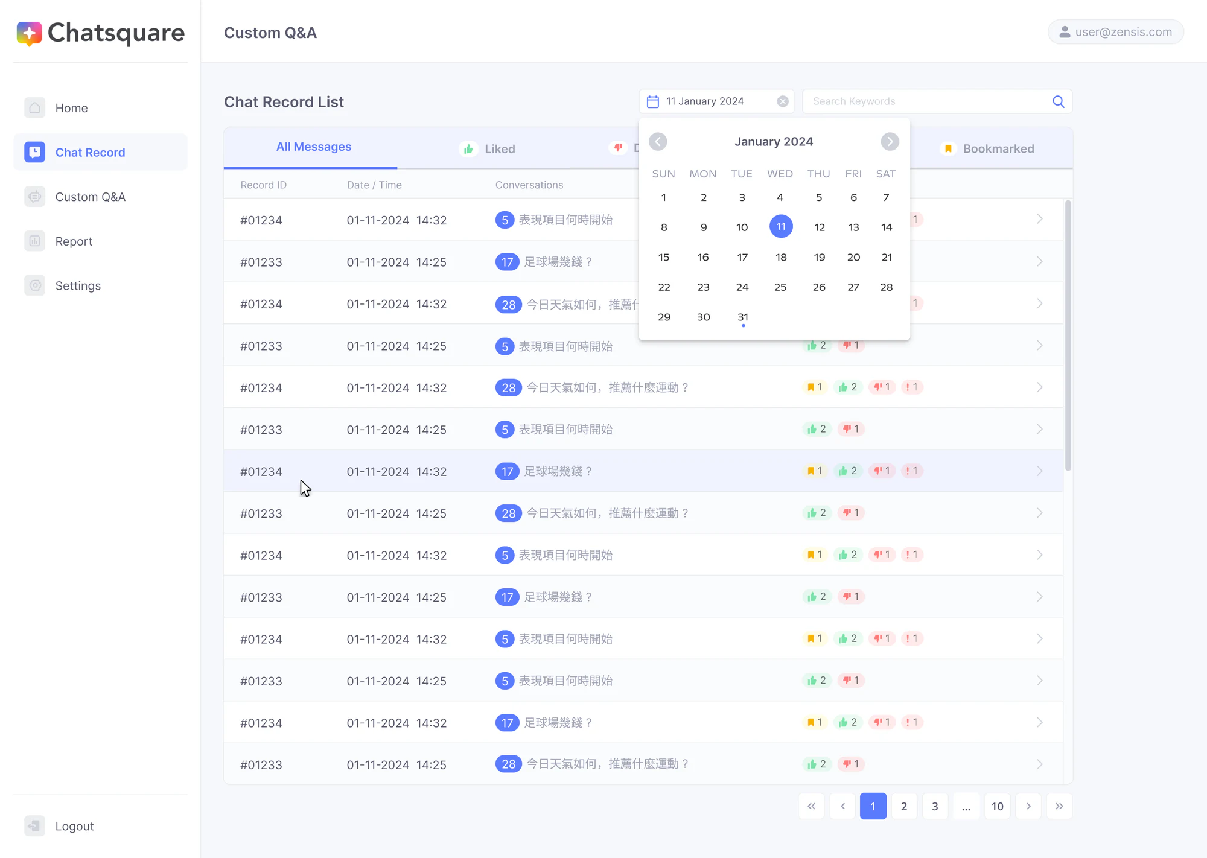1207x858 pixels.
Task: Expand chevron in the eighth row
Action: point(1039,513)
